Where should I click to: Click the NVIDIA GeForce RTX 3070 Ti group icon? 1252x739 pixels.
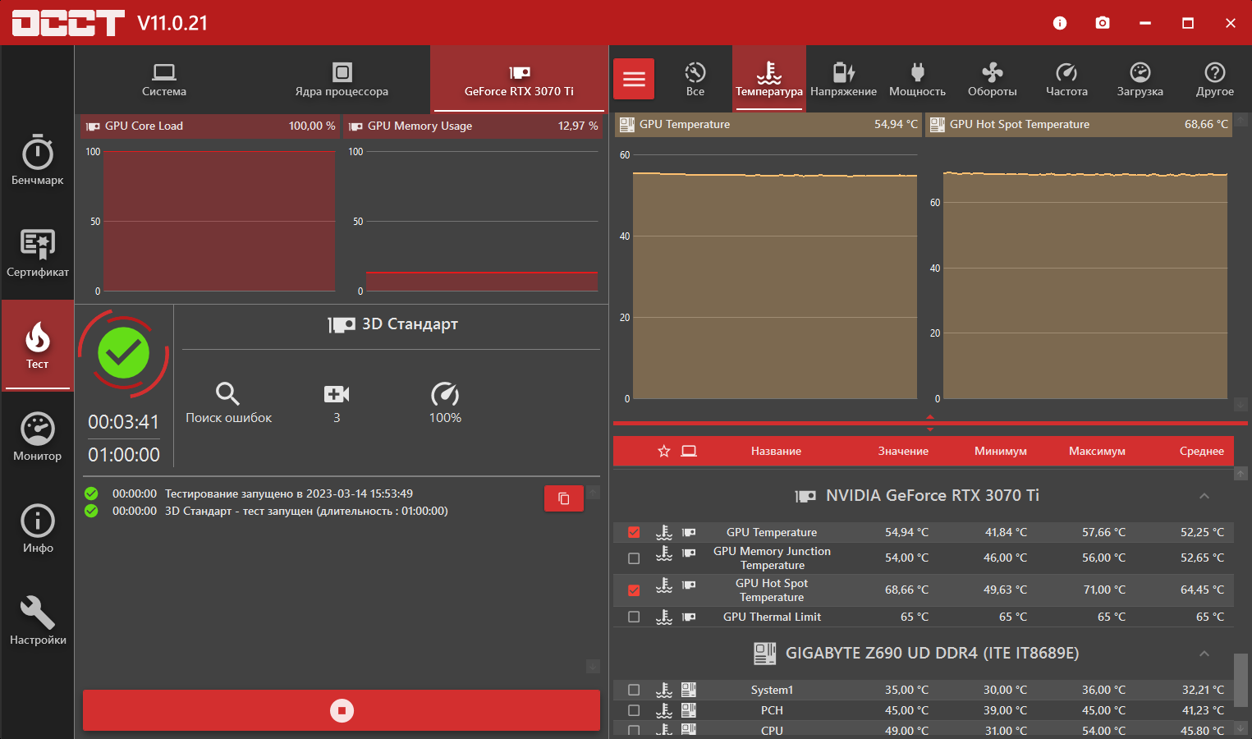pos(805,496)
